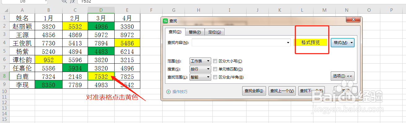Click the name cell 李现
The height and width of the screenshot is (123, 406).
(x=22, y=85)
